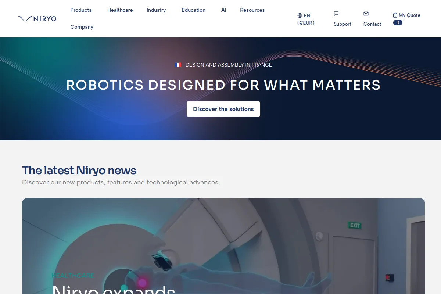Click the globe language icon
The width and height of the screenshot is (441, 294).
300,15
